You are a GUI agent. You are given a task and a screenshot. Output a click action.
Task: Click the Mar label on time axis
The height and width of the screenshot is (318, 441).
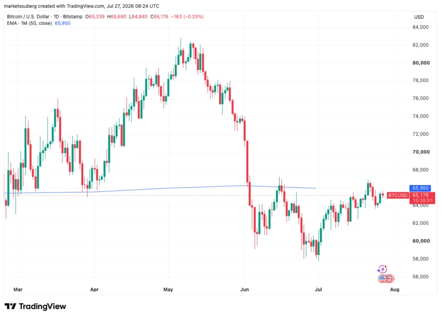18,289
